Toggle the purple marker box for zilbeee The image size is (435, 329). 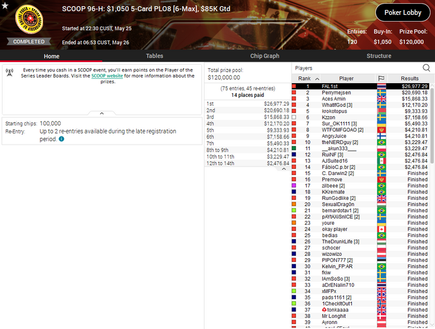[294, 186]
